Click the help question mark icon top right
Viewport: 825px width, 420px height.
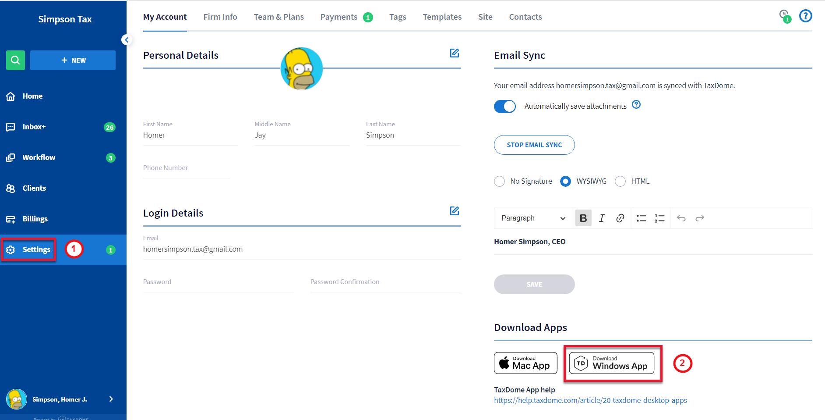[805, 16]
